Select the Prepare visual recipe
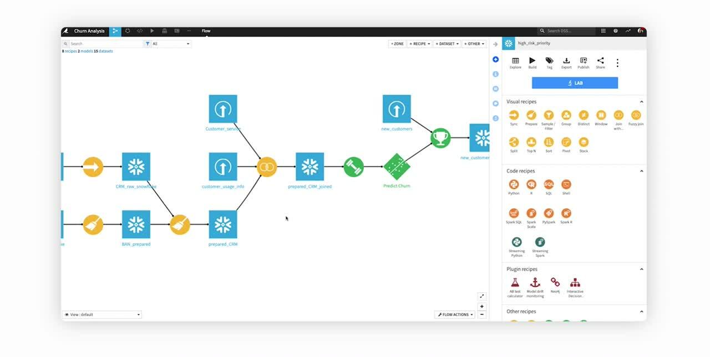Image resolution: width=710 pixels, height=357 pixels. pyautogui.click(x=531, y=115)
